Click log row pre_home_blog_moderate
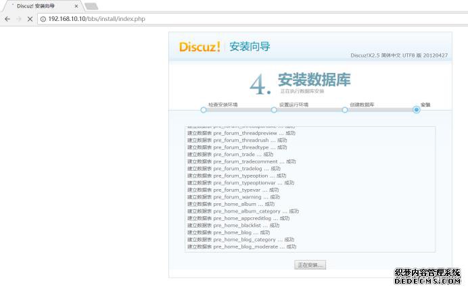The width and height of the screenshot is (468, 291). point(241,247)
